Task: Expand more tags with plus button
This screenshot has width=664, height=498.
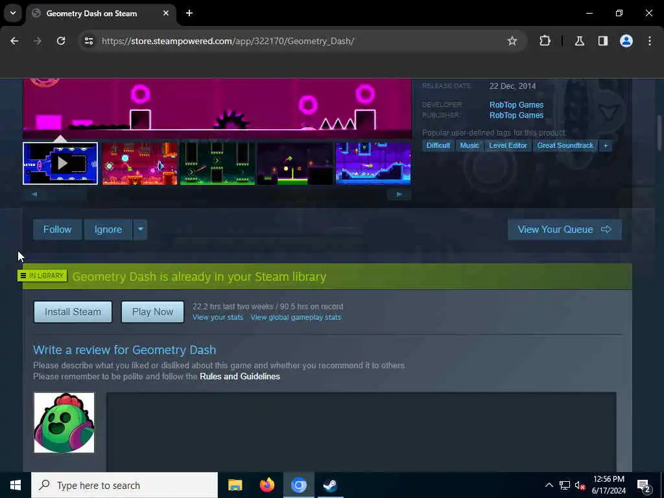Action: point(606,146)
